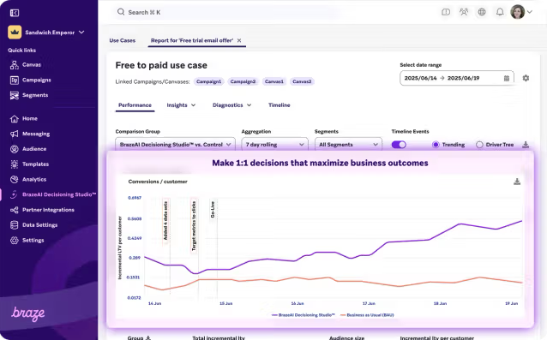Click the 'Target metrics to clicks' timeline marker
The image size is (547, 340).
click(194, 225)
